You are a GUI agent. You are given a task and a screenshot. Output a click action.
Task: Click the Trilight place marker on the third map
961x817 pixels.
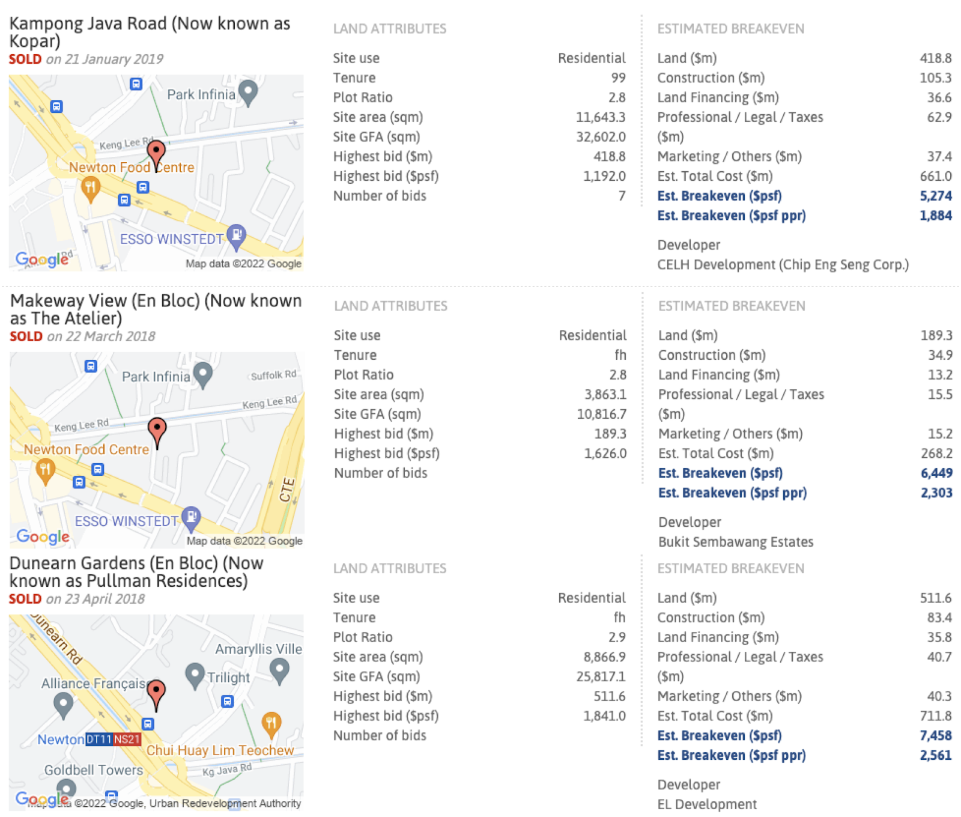tap(195, 676)
